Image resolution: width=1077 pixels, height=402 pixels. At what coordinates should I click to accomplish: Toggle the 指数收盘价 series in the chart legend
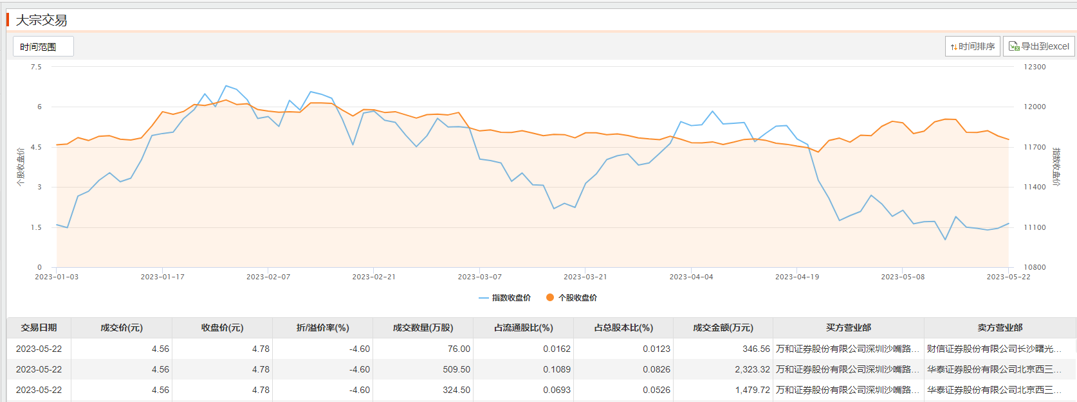click(x=505, y=298)
